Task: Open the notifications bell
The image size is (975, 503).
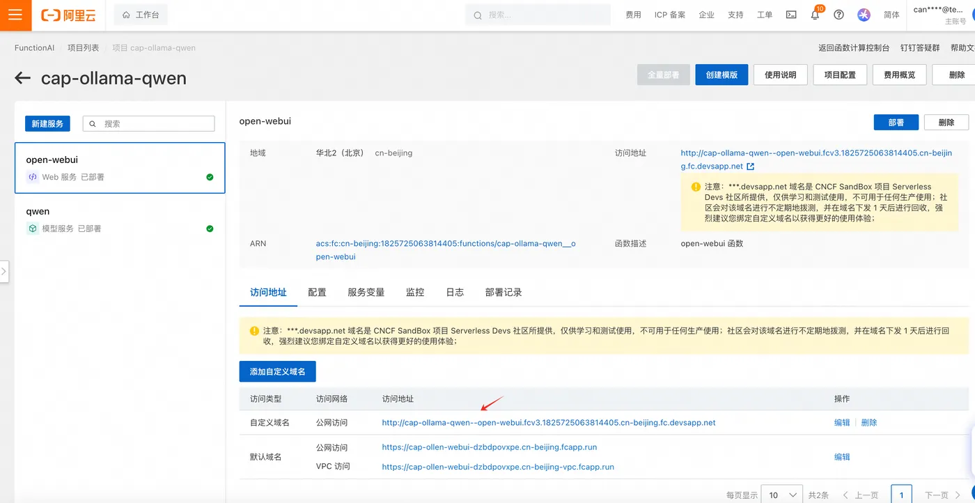Action: point(815,15)
